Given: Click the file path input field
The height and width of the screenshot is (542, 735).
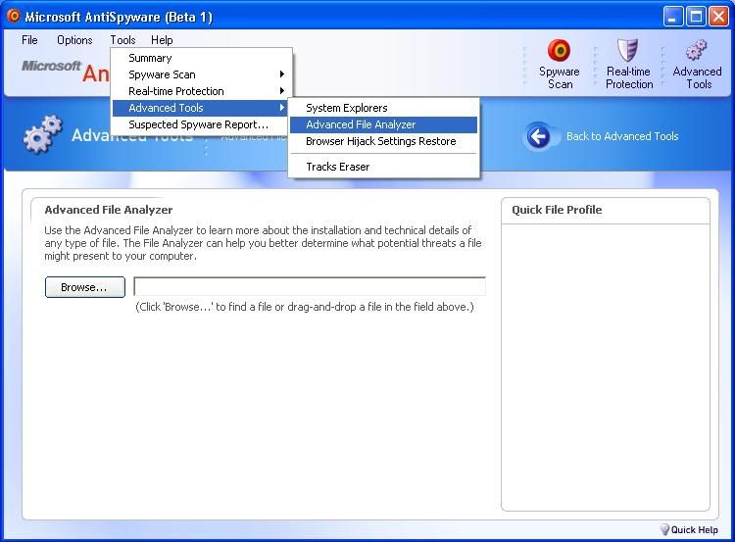Looking at the screenshot, I should tap(310, 286).
